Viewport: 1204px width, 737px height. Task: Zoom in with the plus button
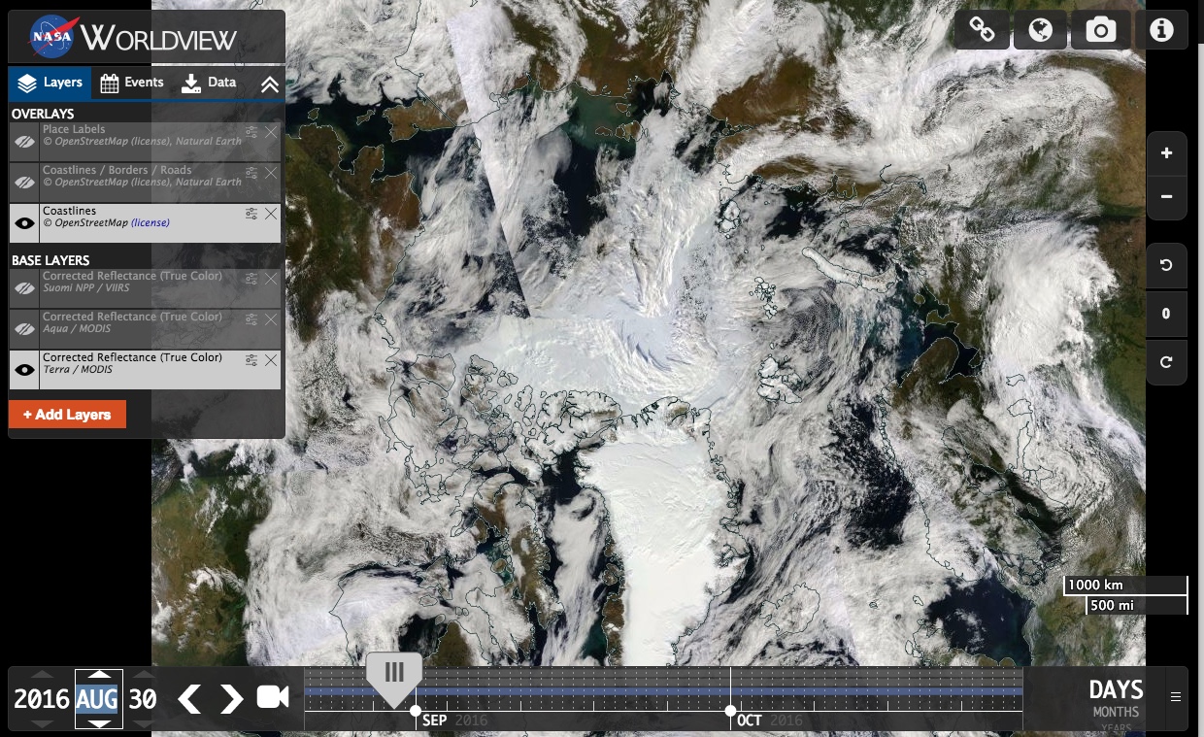pyautogui.click(x=1166, y=153)
